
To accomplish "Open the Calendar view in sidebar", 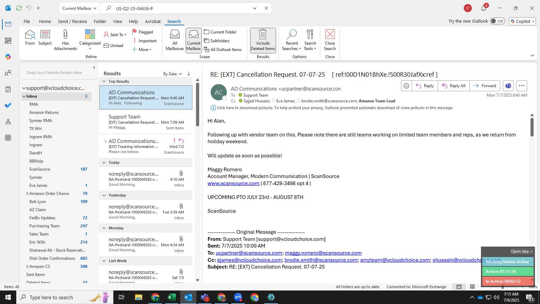I will 8,41.
